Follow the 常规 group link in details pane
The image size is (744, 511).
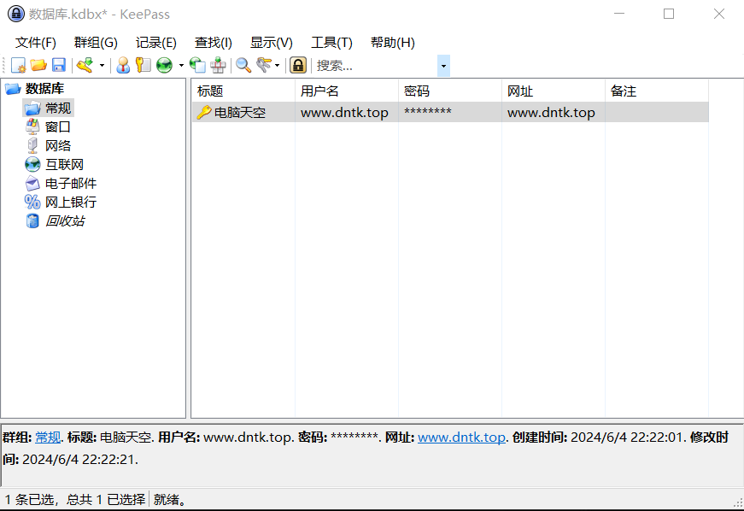48,437
